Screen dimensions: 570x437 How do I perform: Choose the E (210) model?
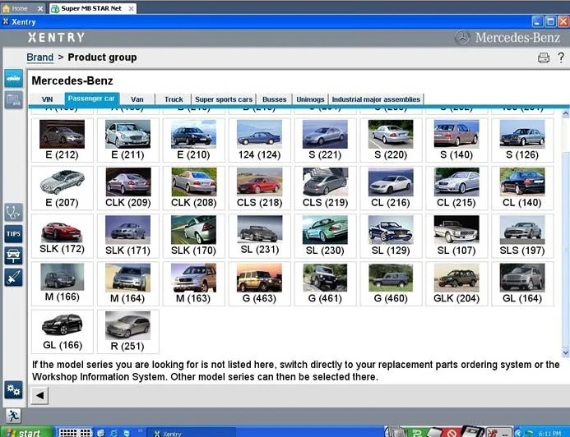(x=194, y=140)
